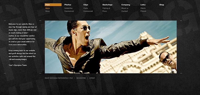Open the Backstage menu heading
Screen dimensions: 200x95
tap(107, 5)
